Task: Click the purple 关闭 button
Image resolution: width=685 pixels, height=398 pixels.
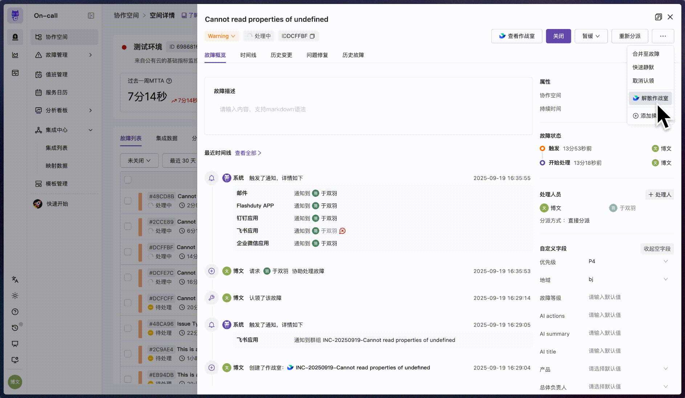Action: 558,36
